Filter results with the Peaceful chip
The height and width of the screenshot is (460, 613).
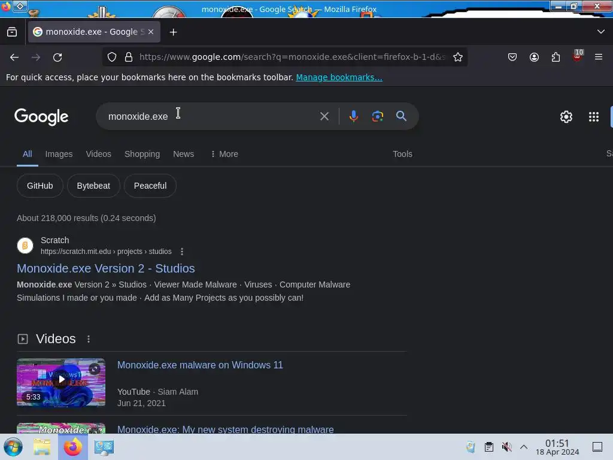point(150,186)
